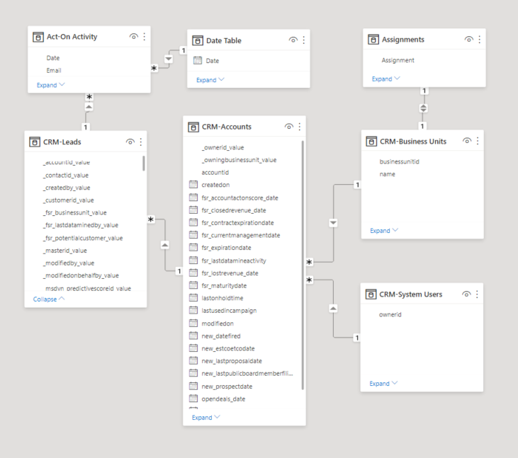Select _customerid_value field in CRM-Leads
Screen dimensions: 518x458
[x=69, y=200]
